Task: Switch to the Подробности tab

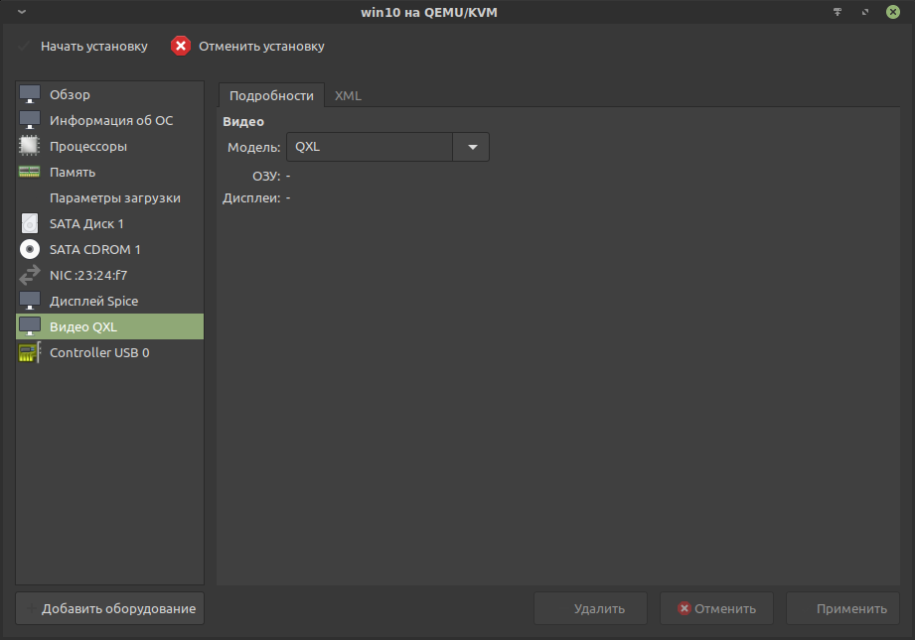Action: pos(271,95)
